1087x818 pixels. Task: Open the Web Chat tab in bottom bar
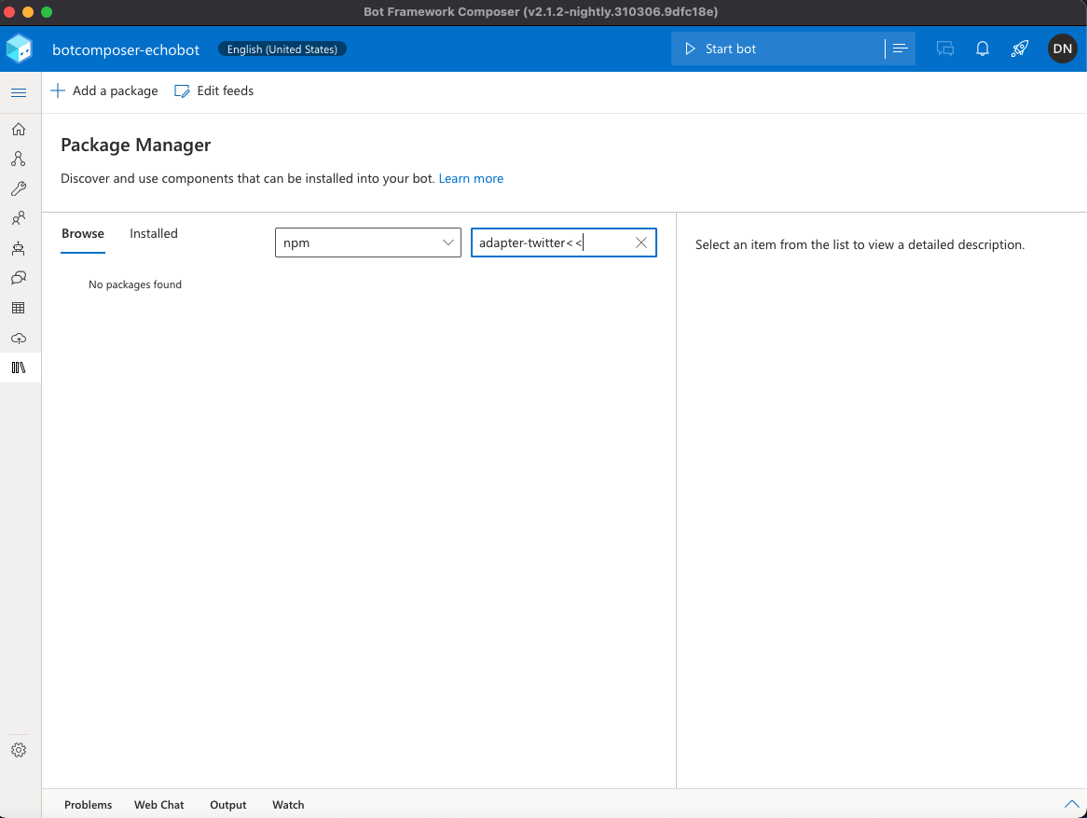[x=158, y=805]
